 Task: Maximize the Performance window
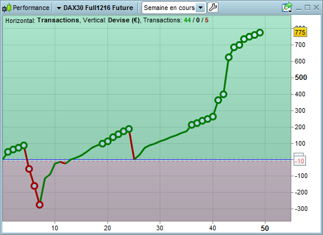(x=307, y=8)
